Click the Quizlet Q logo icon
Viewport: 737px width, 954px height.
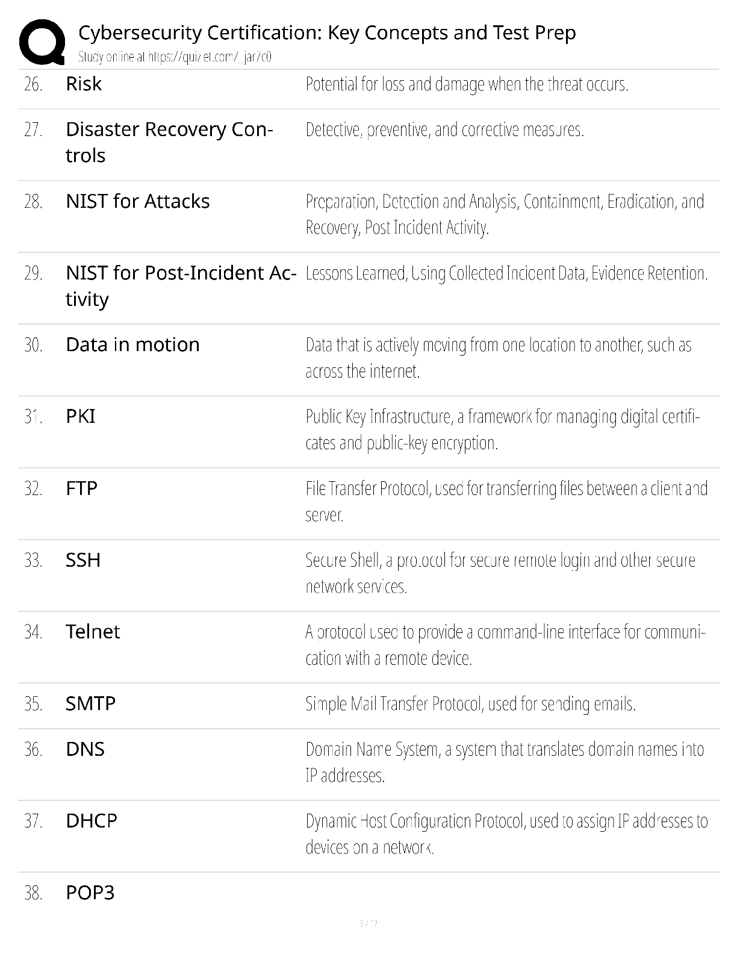click(42, 42)
